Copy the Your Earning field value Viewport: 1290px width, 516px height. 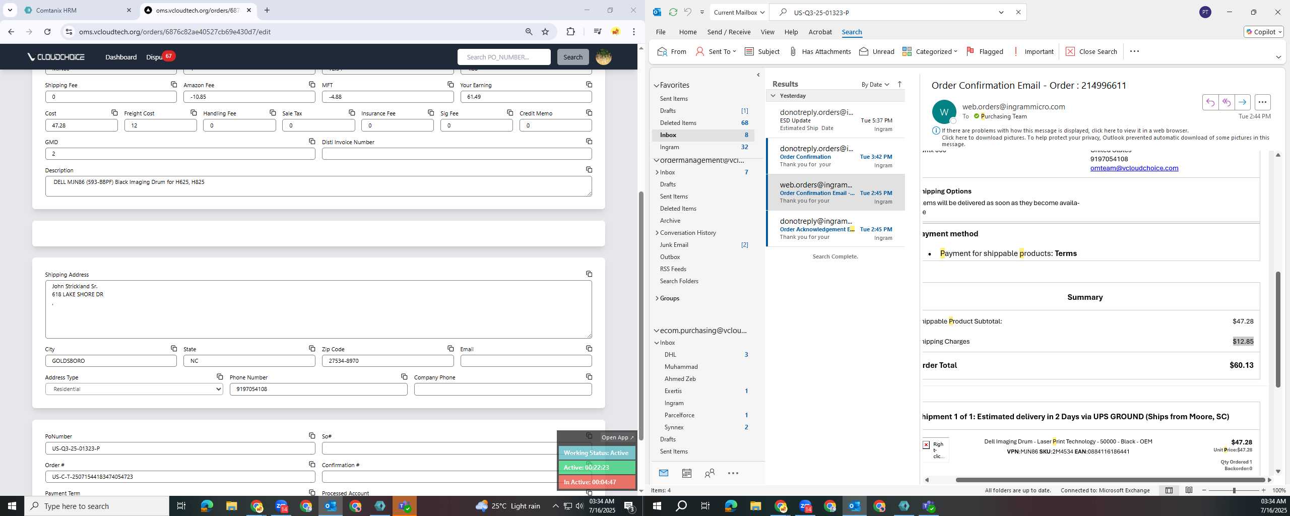pos(589,84)
